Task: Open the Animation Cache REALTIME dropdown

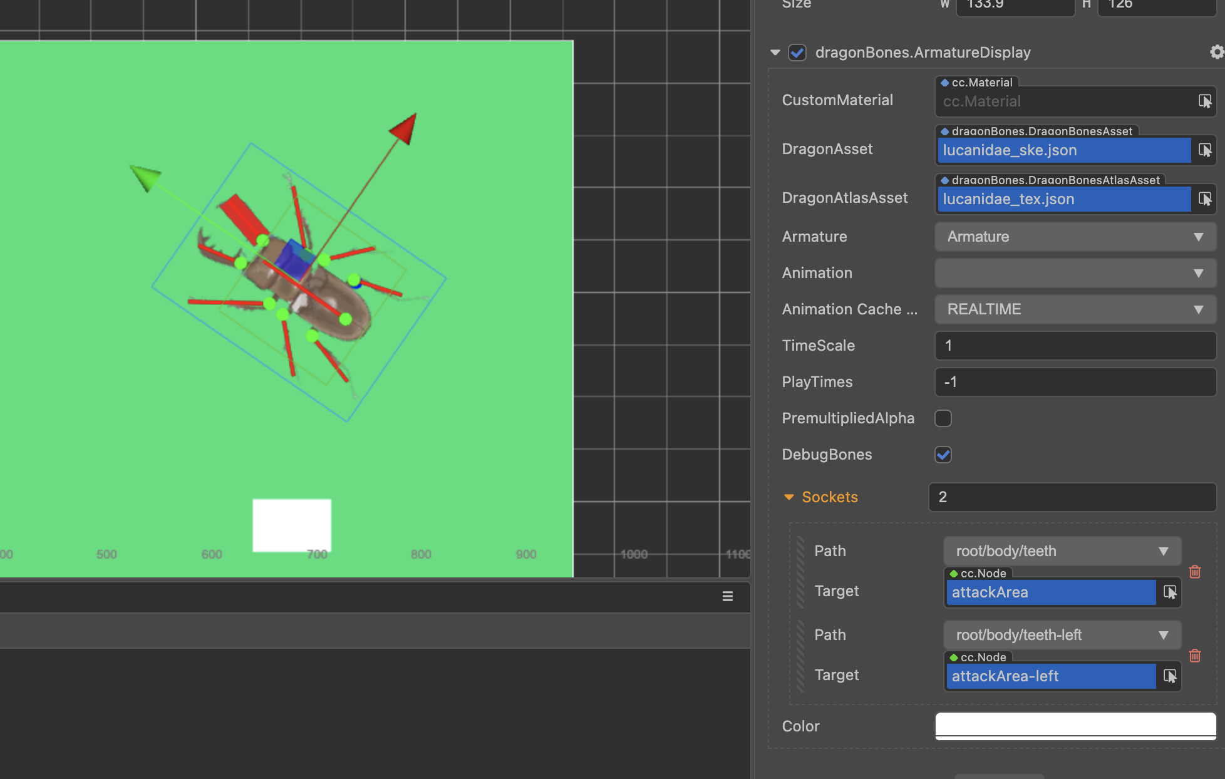Action: pyautogui.click(x=1075, y=309)
